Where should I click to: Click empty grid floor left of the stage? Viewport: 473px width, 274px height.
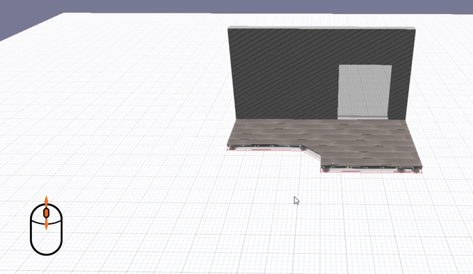pos(120,120)
